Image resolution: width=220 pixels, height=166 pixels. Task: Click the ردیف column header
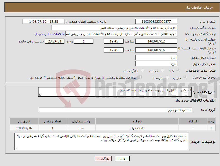coord(211,121)
